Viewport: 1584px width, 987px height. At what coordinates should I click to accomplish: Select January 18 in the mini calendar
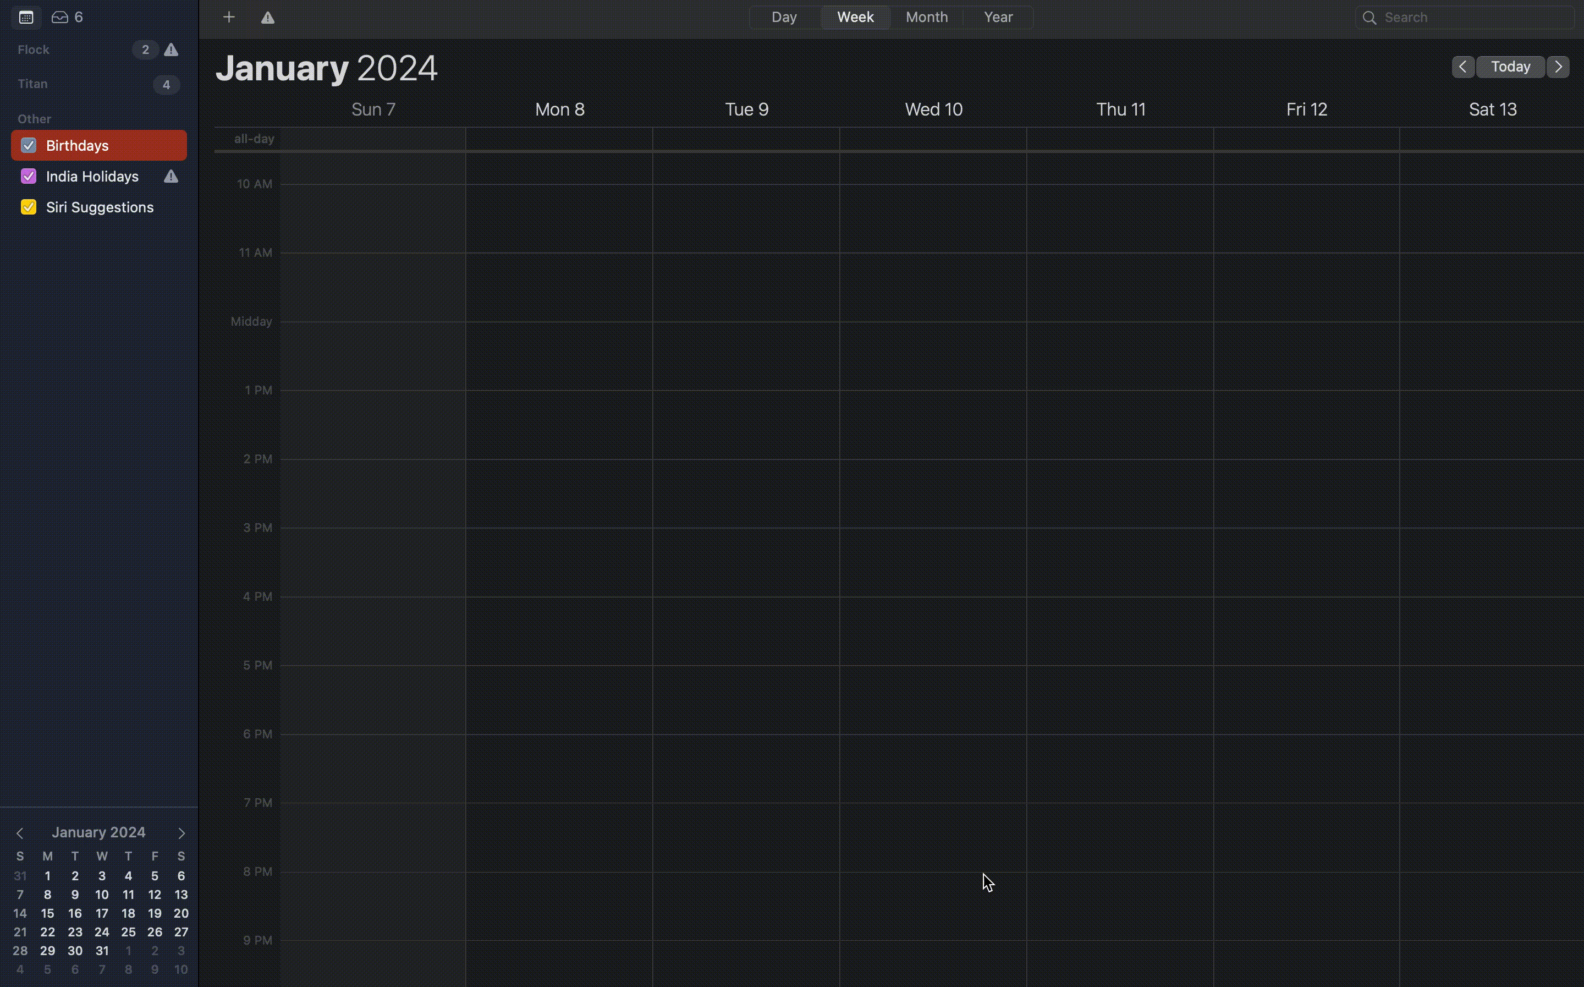click(129, 913)
